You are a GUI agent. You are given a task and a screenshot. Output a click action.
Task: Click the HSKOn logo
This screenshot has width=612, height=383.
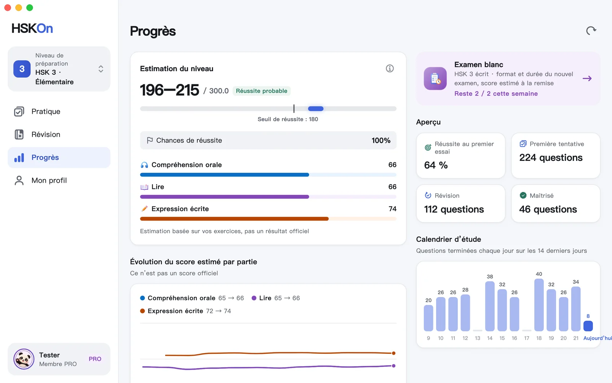click(x=32, y=28)
